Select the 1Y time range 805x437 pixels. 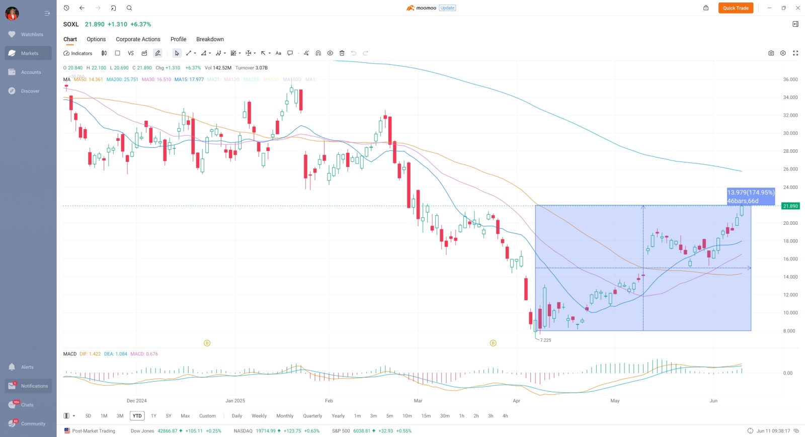(x=153, y=416)
